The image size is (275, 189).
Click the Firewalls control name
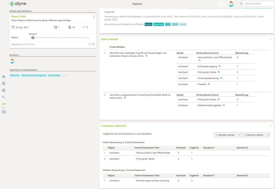(202, 84)
